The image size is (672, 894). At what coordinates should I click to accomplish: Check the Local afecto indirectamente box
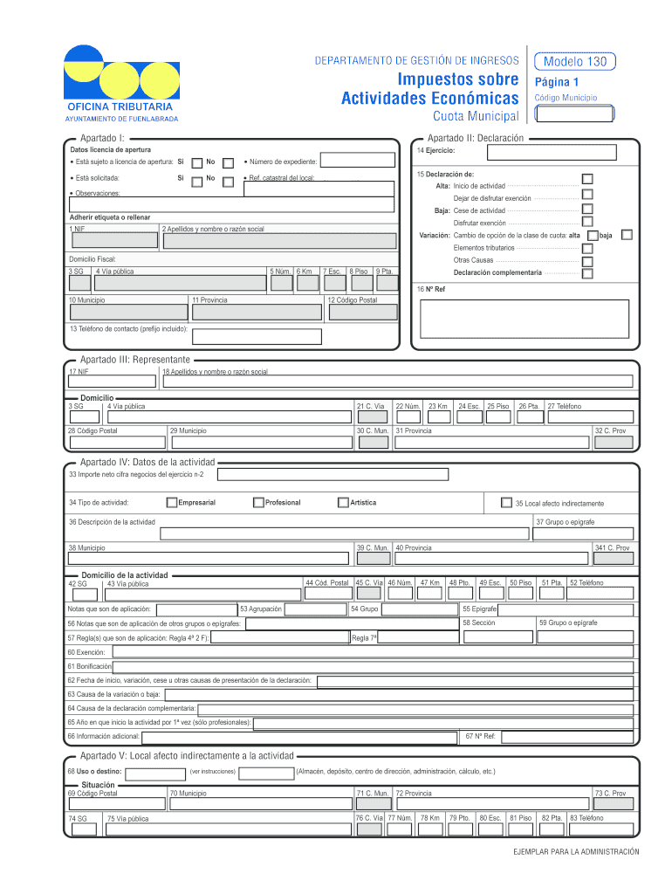tap(506, 503)
